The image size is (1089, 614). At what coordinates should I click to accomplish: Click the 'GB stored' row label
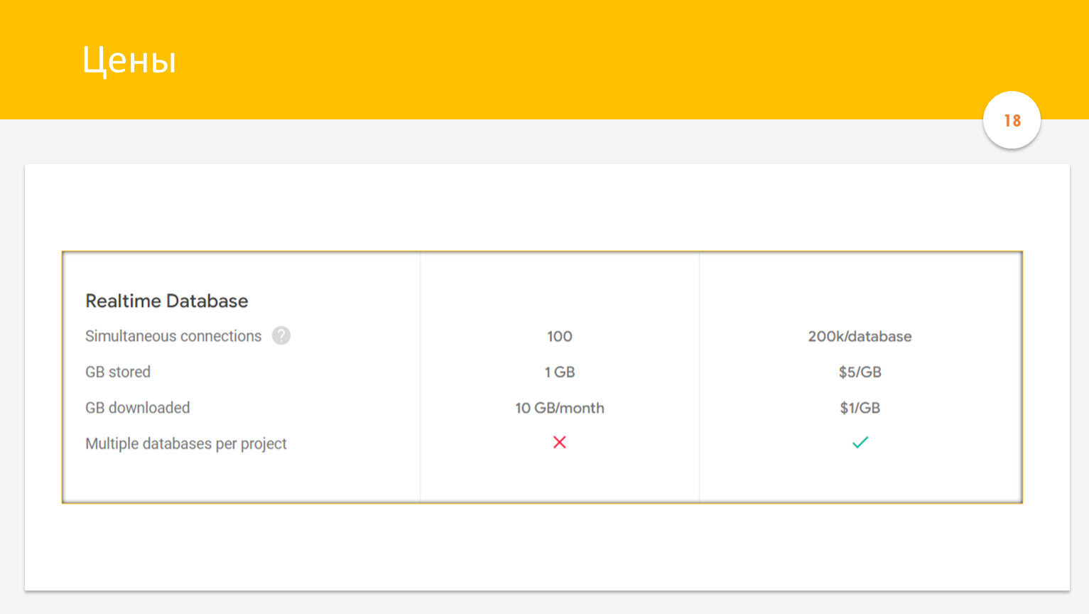tap(118, 372)
